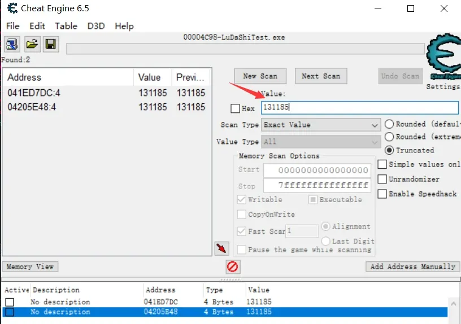Click red arrow add-to-address-list icon
This screenshot has height=324, width=461.
click(x=221, y=248)
